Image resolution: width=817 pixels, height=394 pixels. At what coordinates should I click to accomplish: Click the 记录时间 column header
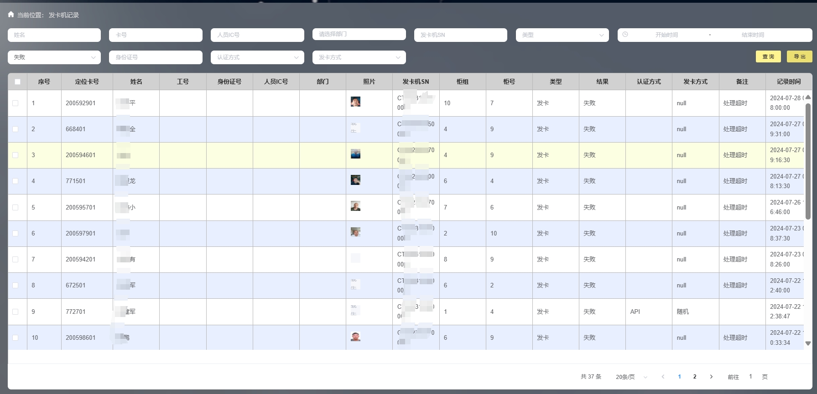(x=788, y=82)
